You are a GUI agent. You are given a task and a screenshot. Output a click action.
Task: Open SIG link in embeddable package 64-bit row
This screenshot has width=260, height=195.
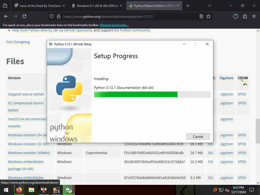coord(210,162)
